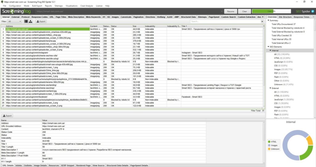Clear the URL field with the x icon
Image resolution: width=316 pixels, height=167 pixels.
(x=222, y=11)
